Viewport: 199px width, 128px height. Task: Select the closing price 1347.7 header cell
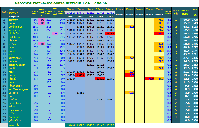80,13
